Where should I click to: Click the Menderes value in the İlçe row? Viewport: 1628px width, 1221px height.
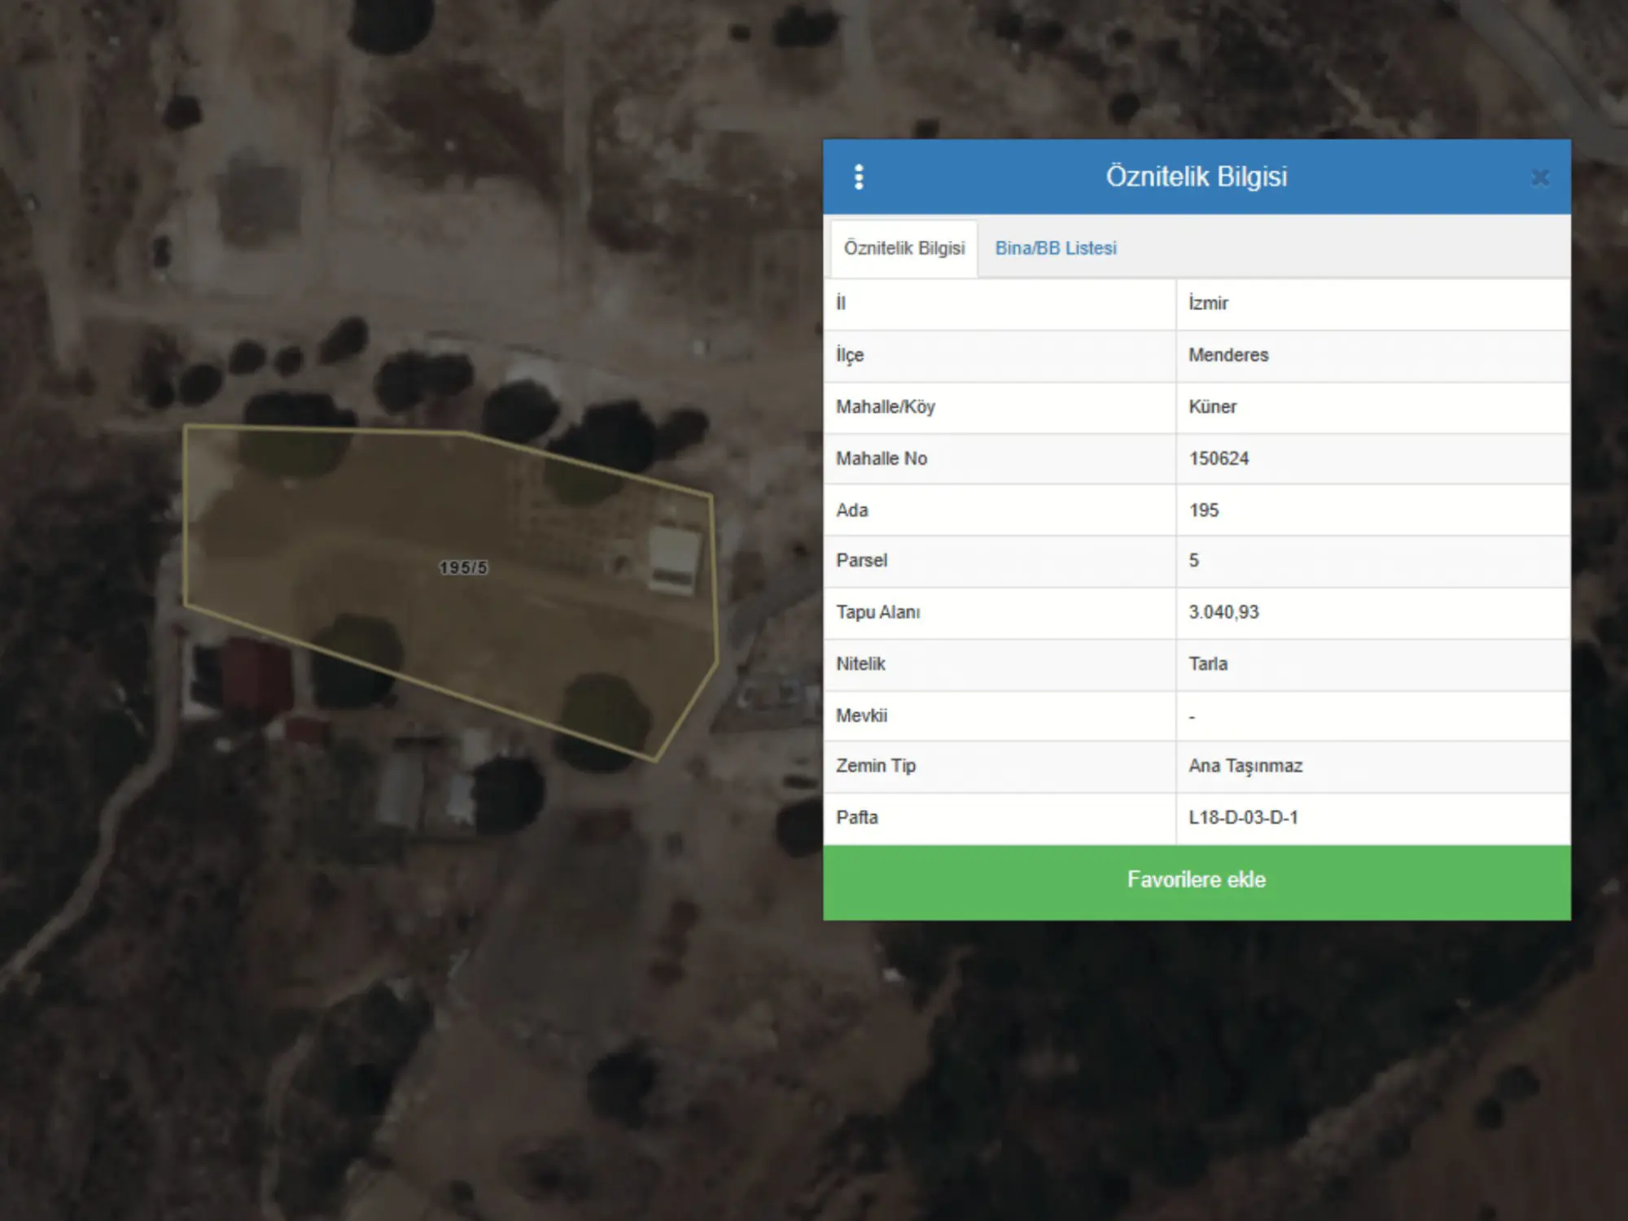1228,355
